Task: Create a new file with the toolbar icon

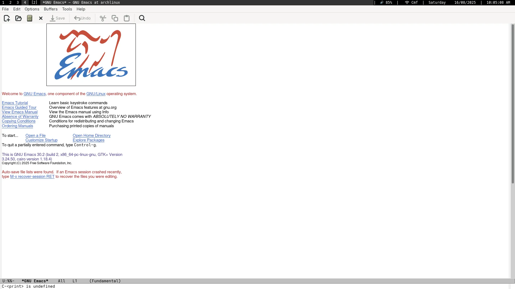Action: click(x=6, y=18)
